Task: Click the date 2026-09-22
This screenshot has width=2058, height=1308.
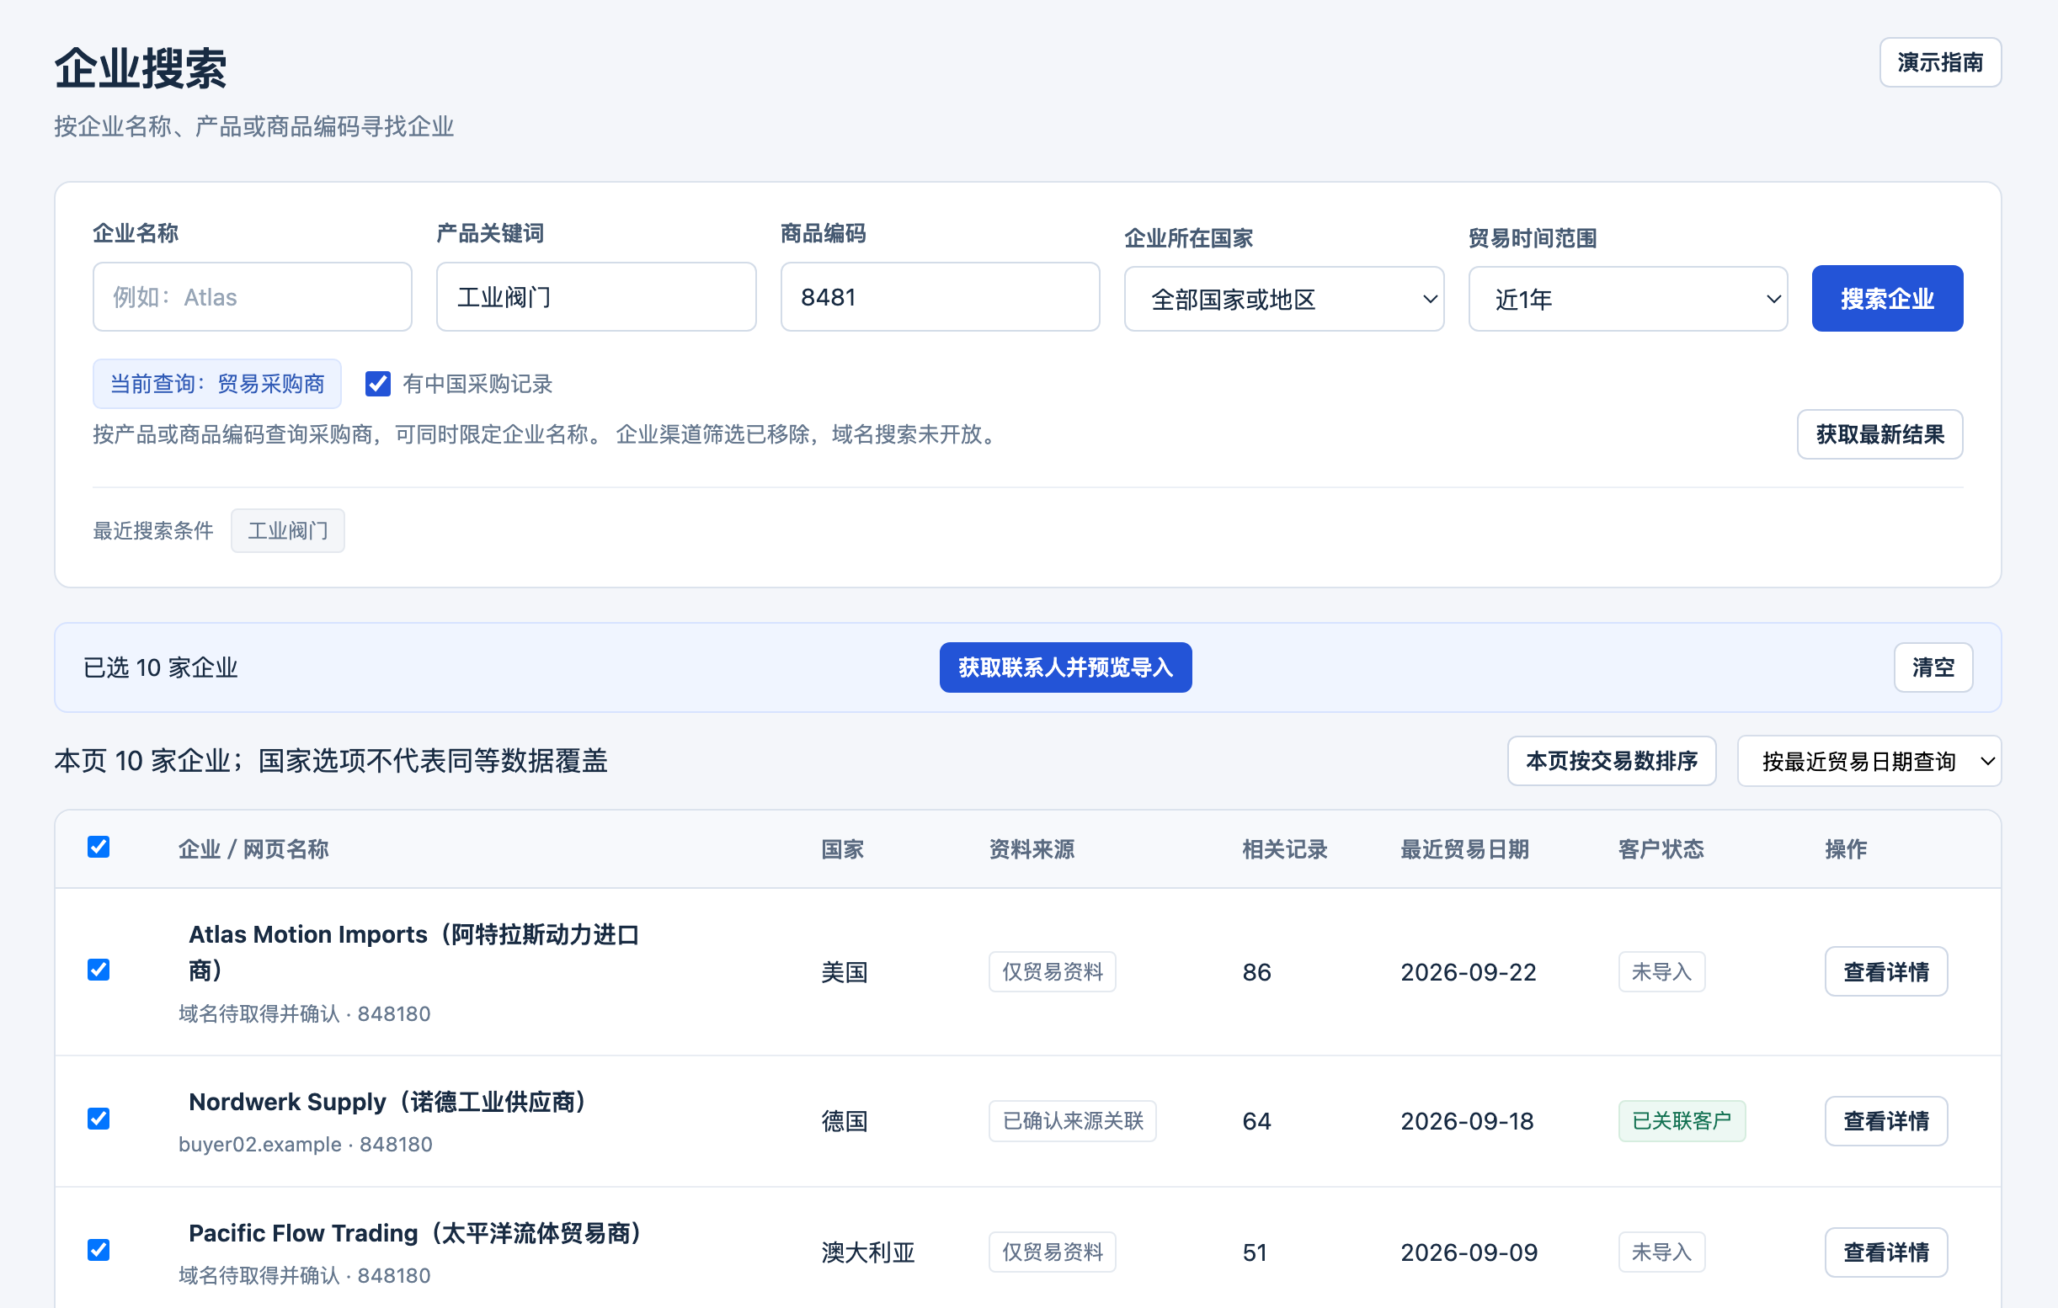Action: click(1469, 972)
